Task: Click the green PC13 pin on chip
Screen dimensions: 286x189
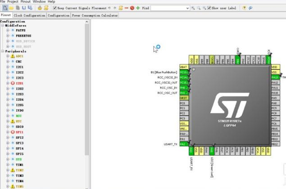Action: 184,72
